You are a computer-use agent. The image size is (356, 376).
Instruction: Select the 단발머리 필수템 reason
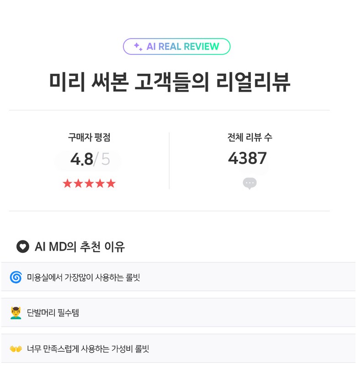(x=53, y=313)
